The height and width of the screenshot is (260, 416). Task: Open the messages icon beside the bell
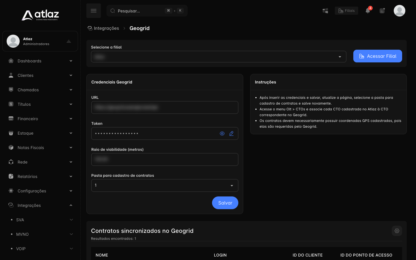click(x=382, y=11)
